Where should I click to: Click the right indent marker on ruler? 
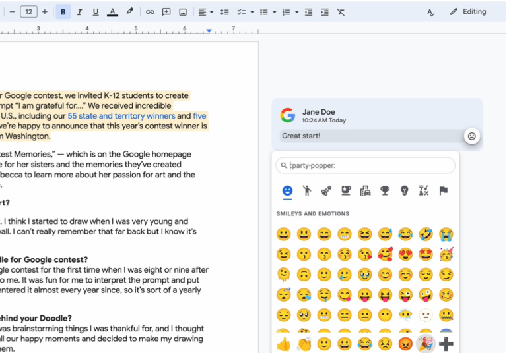coord(209,31)
